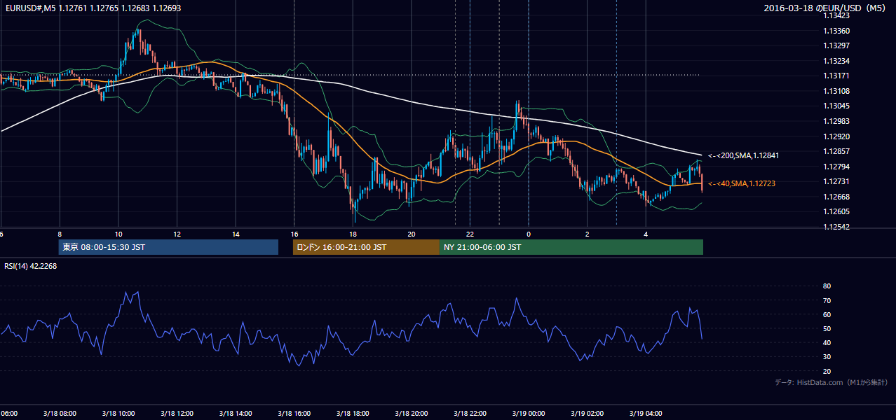The width and height of the screenshot is (896, 420).
Task: Click the bottom time label 3/18 12:00
Action: point(177,413)
